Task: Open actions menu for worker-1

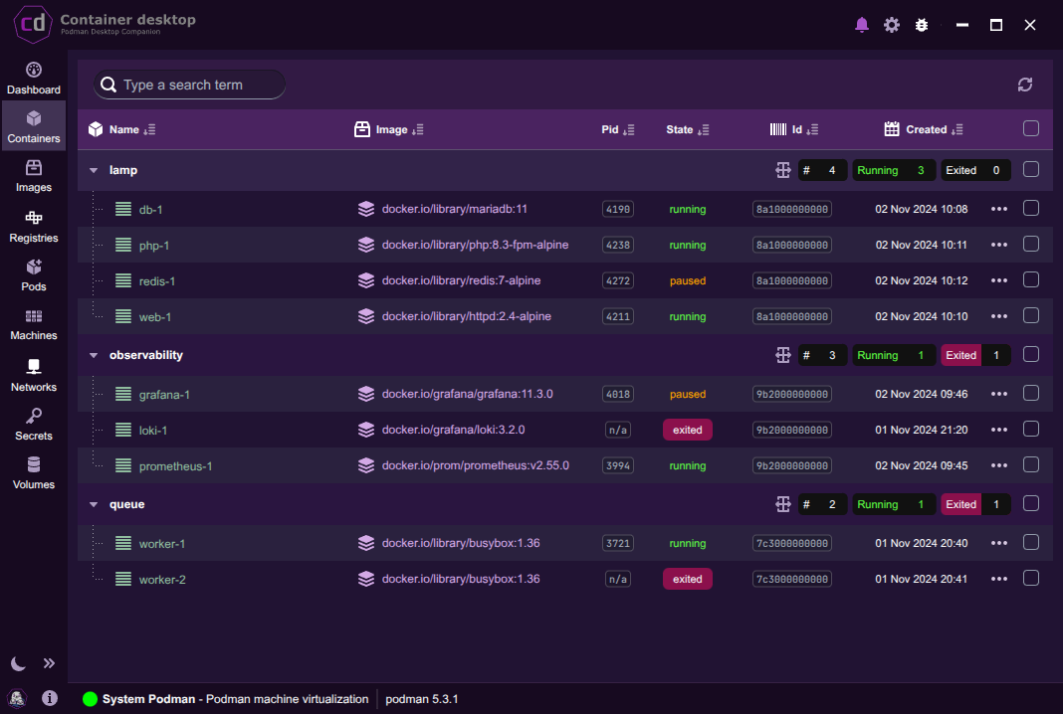Action: (x=999, y=543)
